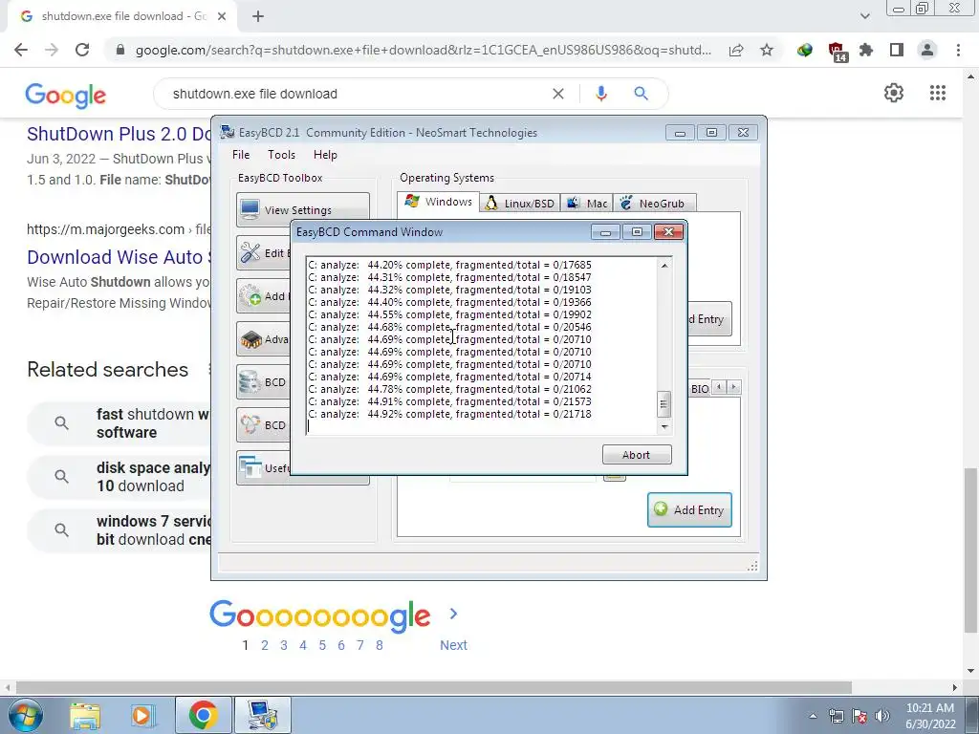Open the File menu in EasyBCD
This screenshot has width=979, height=734.
pos(241,155)
